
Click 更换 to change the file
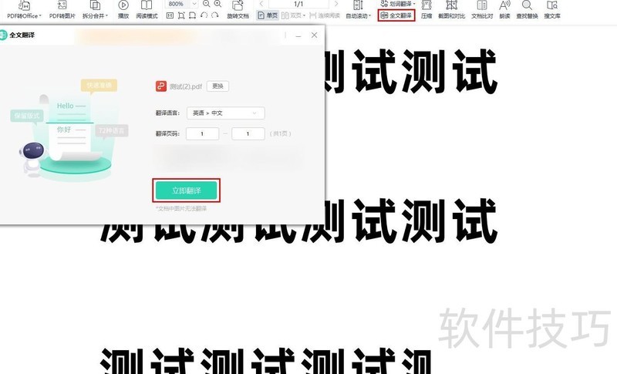217,86
